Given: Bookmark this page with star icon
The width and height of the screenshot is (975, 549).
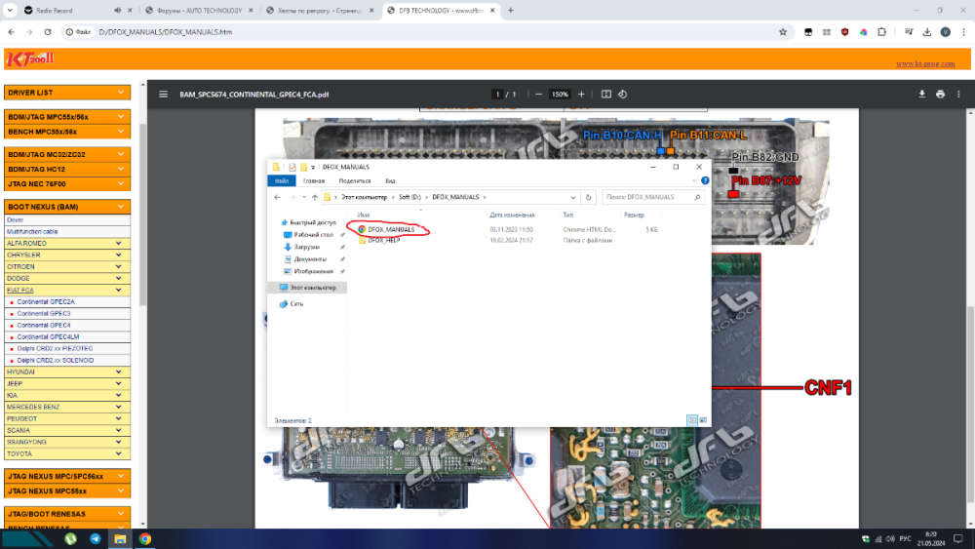Looking at the screenshot, I should (x=783, y=32).
